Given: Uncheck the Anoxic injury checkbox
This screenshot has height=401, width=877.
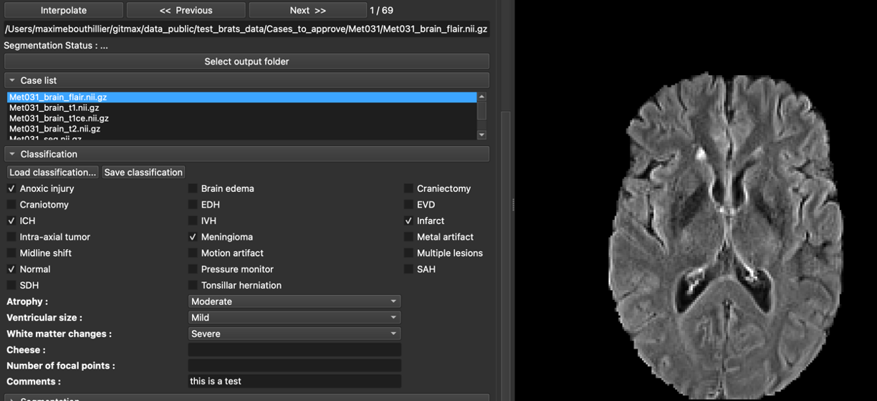Looking at the screenshot, I should [11, 188].
